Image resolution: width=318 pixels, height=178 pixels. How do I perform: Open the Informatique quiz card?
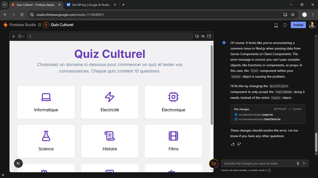tap(46, 102)
